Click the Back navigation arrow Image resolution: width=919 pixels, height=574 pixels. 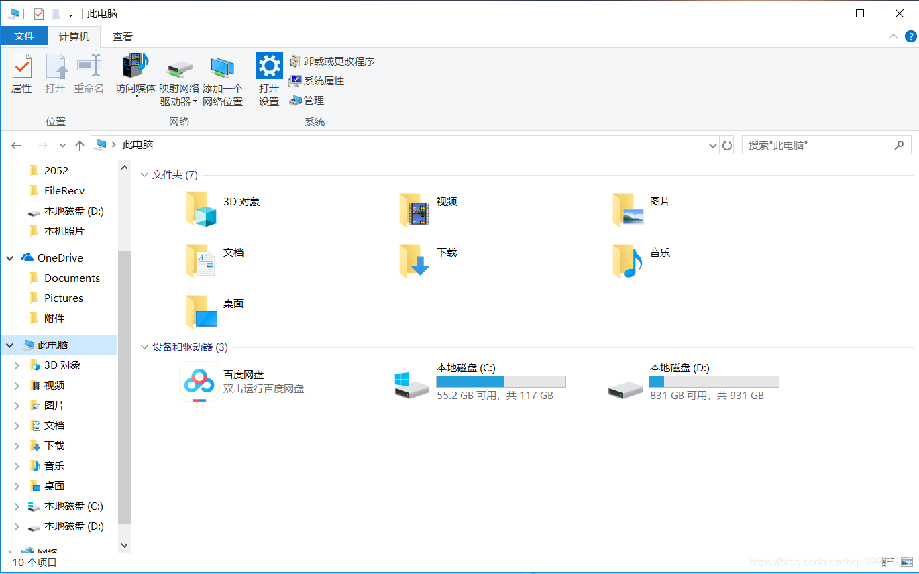tap(17, 145)
